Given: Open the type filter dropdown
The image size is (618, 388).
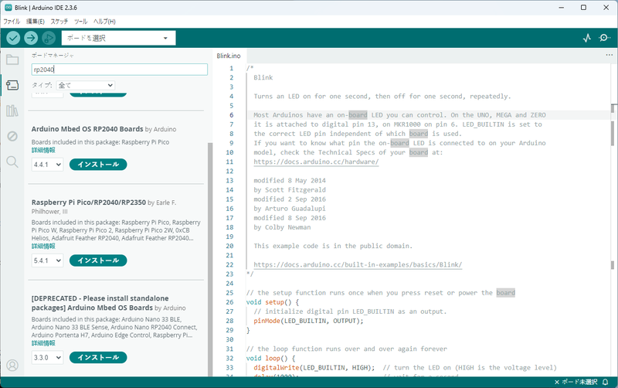Looking at the screenshot, I should (x=86, y=85).
